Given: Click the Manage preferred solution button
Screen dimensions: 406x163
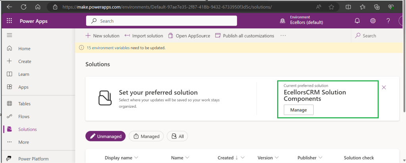Looking at the screenshot, I should pyautogui.click(x=299, y=110).
